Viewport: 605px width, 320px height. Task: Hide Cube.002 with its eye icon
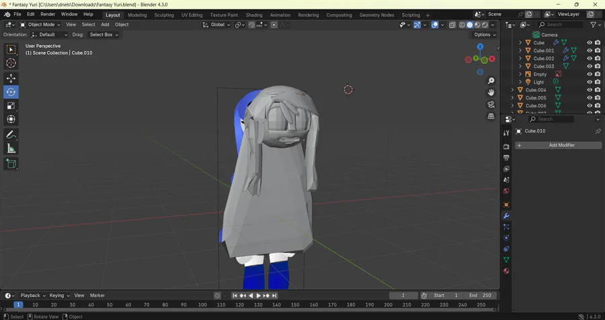(590, 58)
